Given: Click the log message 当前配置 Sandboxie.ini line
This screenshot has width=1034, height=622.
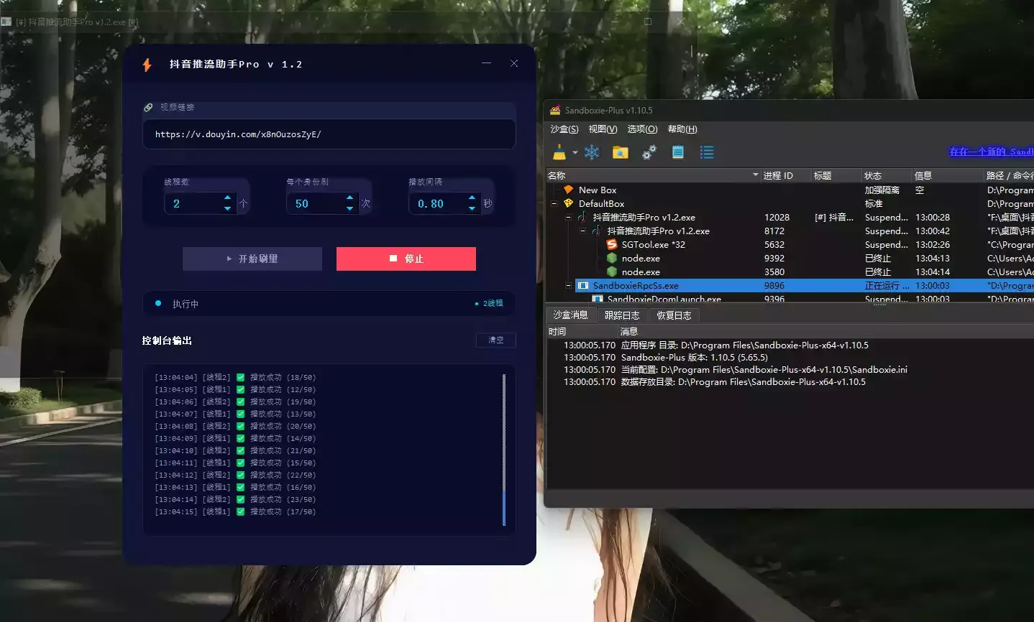Looking at the screenshot, I should coord(764,369).
